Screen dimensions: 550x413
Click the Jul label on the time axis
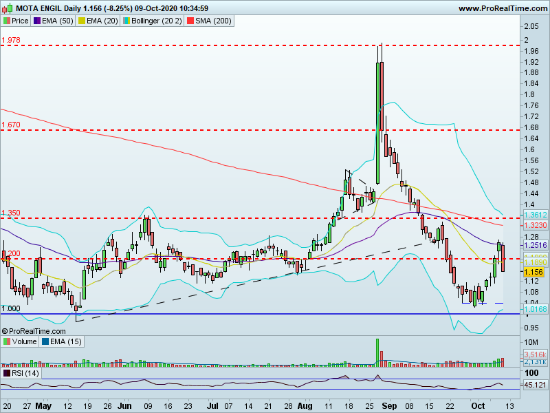coord(212,406)
